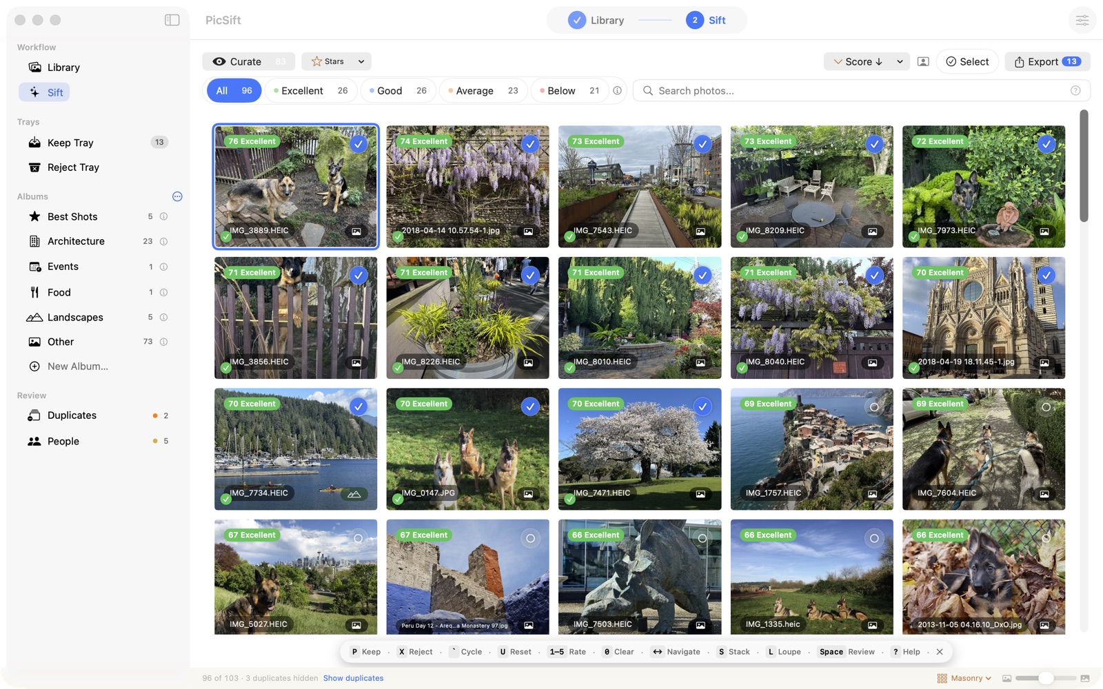Open the settings sliders icon
This screenshot has height=689, width=1103.
pyautogui.click(x=1082, y=20)
